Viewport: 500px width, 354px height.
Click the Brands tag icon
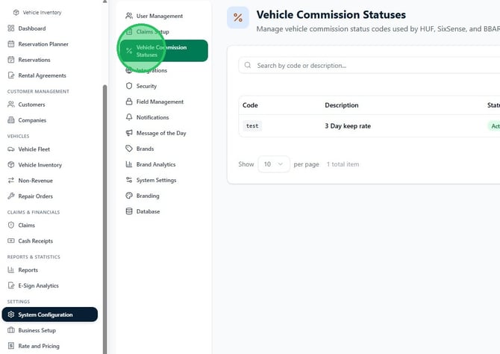(129, 149)
